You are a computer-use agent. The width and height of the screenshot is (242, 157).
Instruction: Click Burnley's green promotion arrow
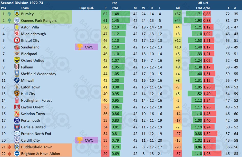click(9, 14)
